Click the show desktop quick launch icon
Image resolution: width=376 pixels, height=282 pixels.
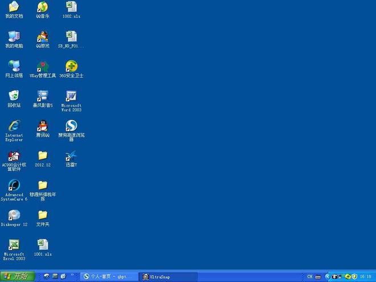[x=55, y=276]
